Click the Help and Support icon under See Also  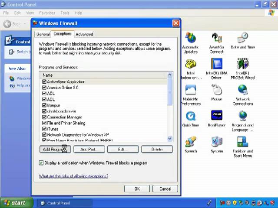[x=12, y=86]
